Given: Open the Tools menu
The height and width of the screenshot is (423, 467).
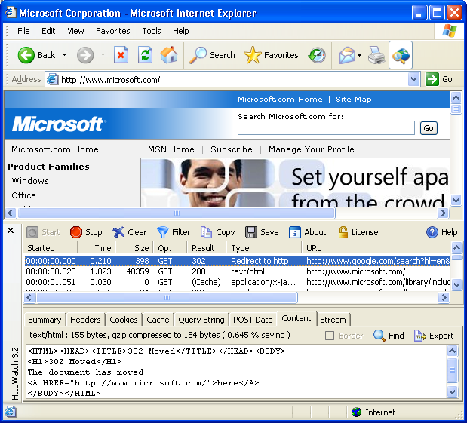Looking at the screenshot, I should coord(152,31).
